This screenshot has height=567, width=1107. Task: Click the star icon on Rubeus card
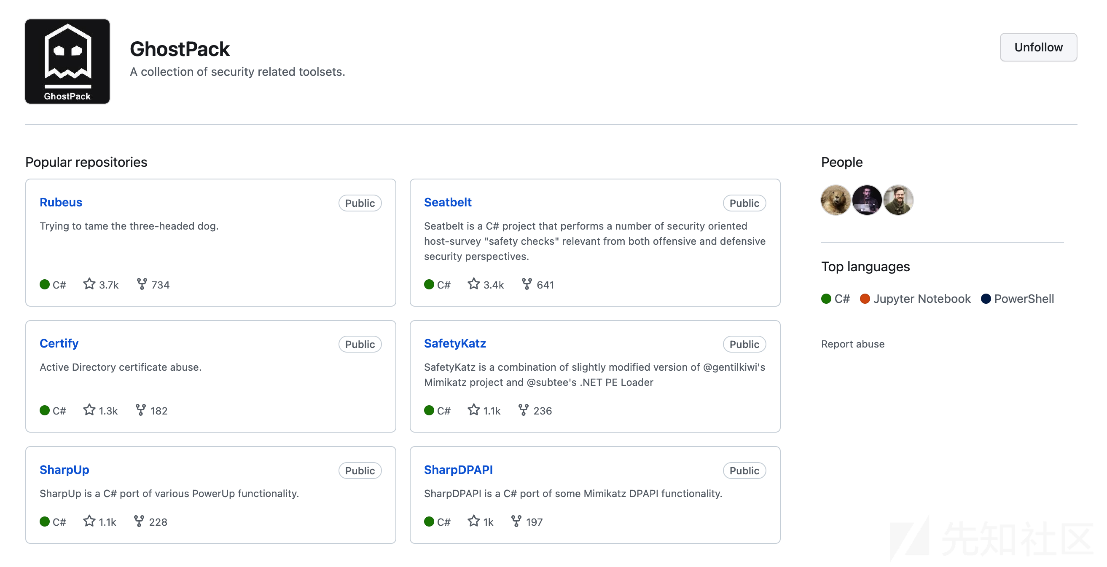[89, 284]
